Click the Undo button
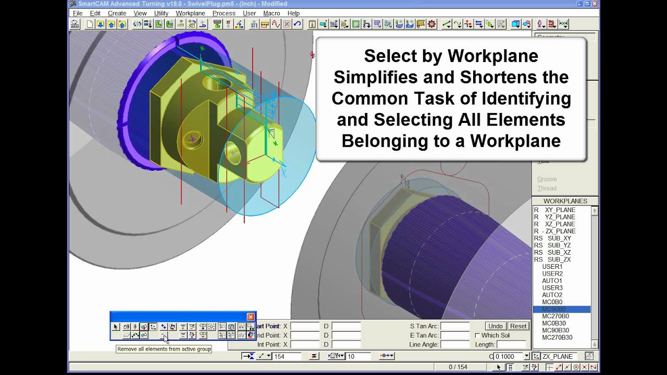The image size is (667, 375). point(495,326)
